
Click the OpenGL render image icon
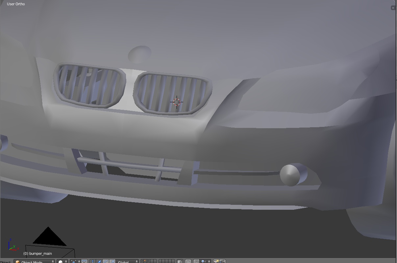click(x=216, y=262)
